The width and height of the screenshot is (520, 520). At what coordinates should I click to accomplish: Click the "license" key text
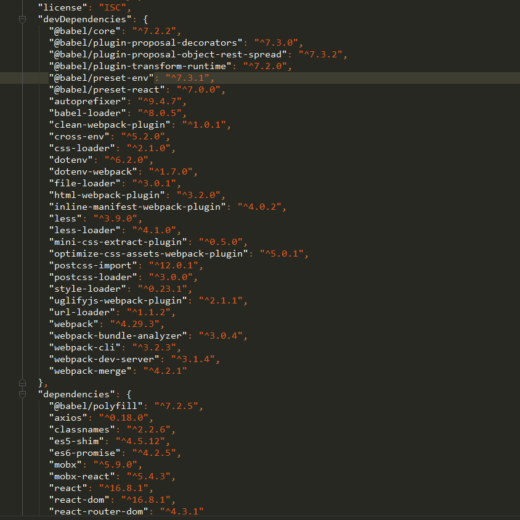63,7
